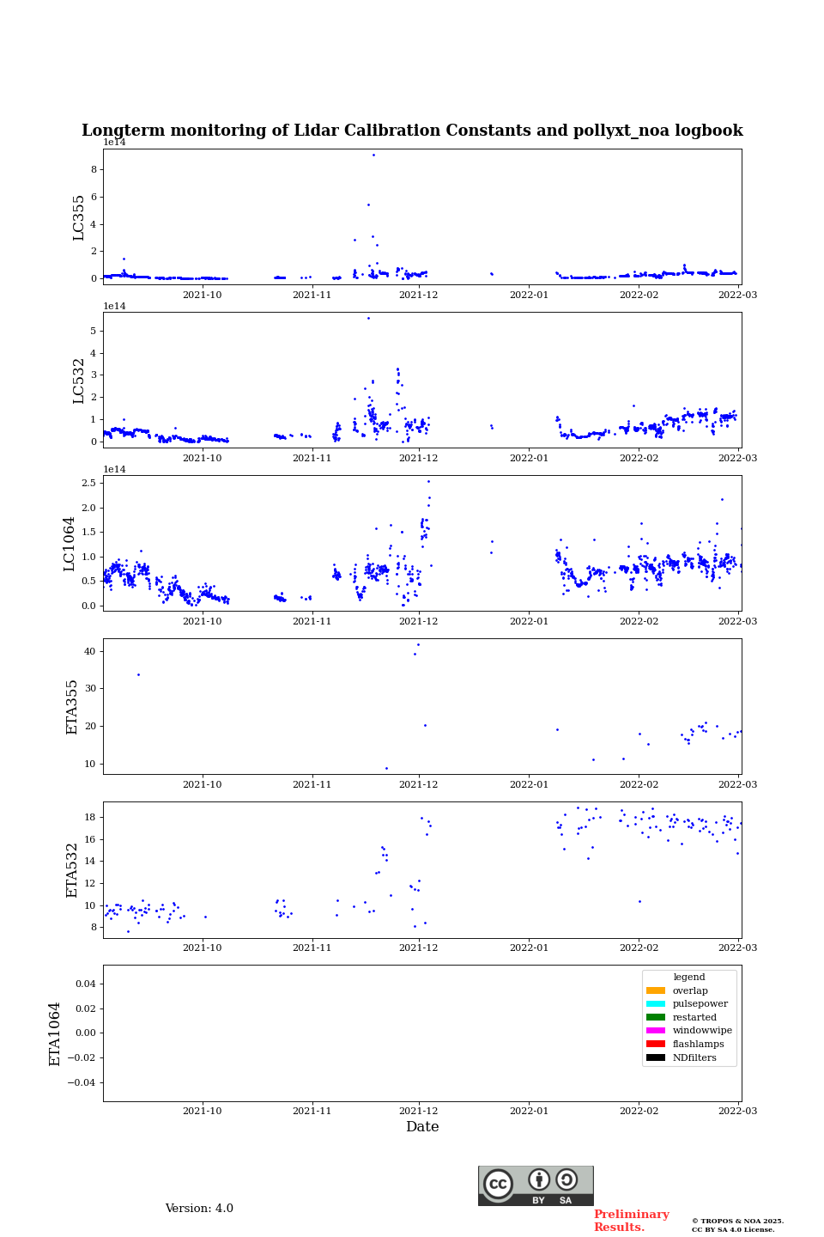The image size is (824, 1237).
Task: Click the chart title about Lidar Calibration Constants
Action: [x=412, y=131]
